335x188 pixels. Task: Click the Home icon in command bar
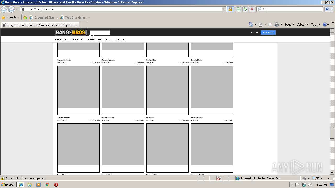click(x=251, y=25)
